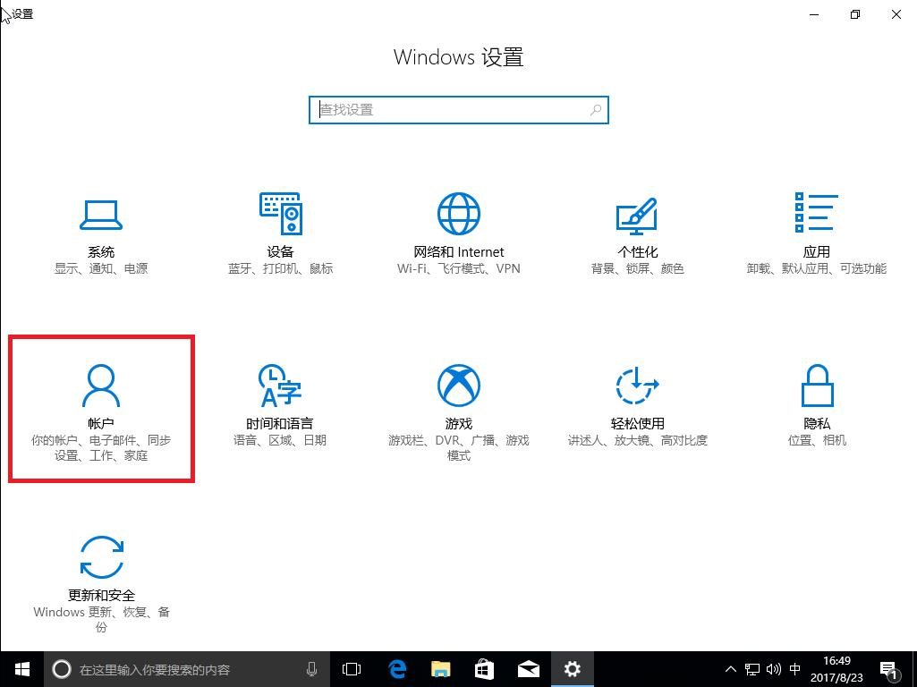Image resolution: width=917 pixels, height=687 pixels.
Task: Open 时间和语言 settings
Action: 280,407
